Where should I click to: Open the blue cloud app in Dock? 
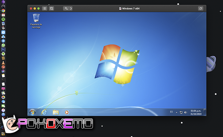pos(3,37)
